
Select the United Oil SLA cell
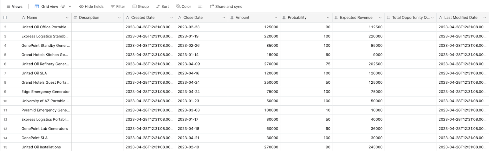click(45, 73)
